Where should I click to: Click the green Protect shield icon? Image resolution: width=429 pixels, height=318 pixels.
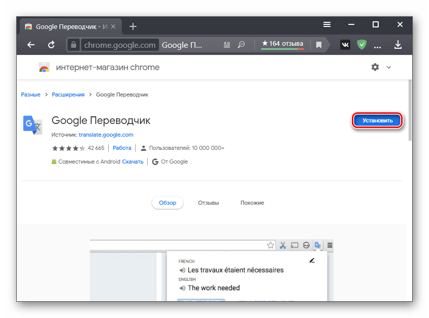click(x=361, y=45)
